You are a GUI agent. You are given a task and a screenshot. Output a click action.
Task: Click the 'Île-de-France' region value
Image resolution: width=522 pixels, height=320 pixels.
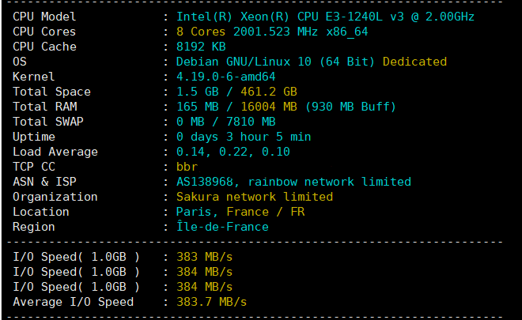tap(222, 227)
